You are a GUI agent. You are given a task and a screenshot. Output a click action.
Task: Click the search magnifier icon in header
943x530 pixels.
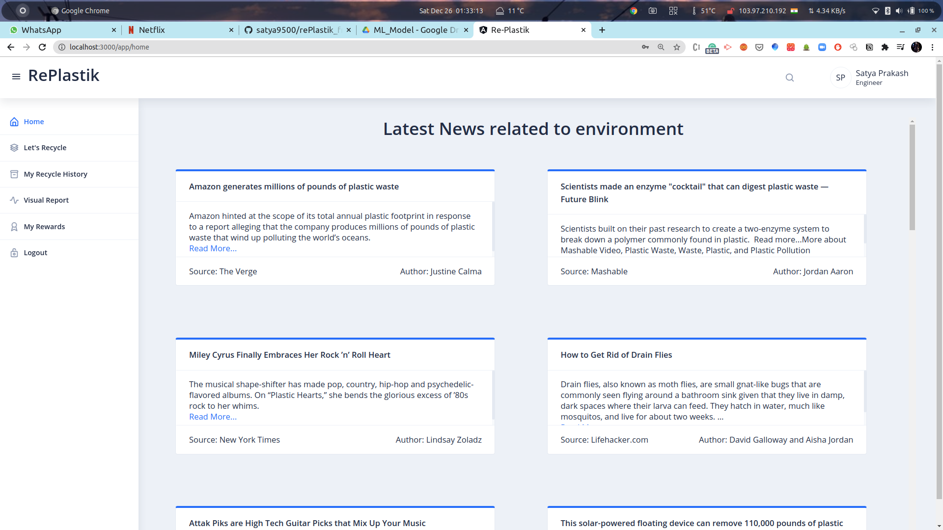[790, 78]
